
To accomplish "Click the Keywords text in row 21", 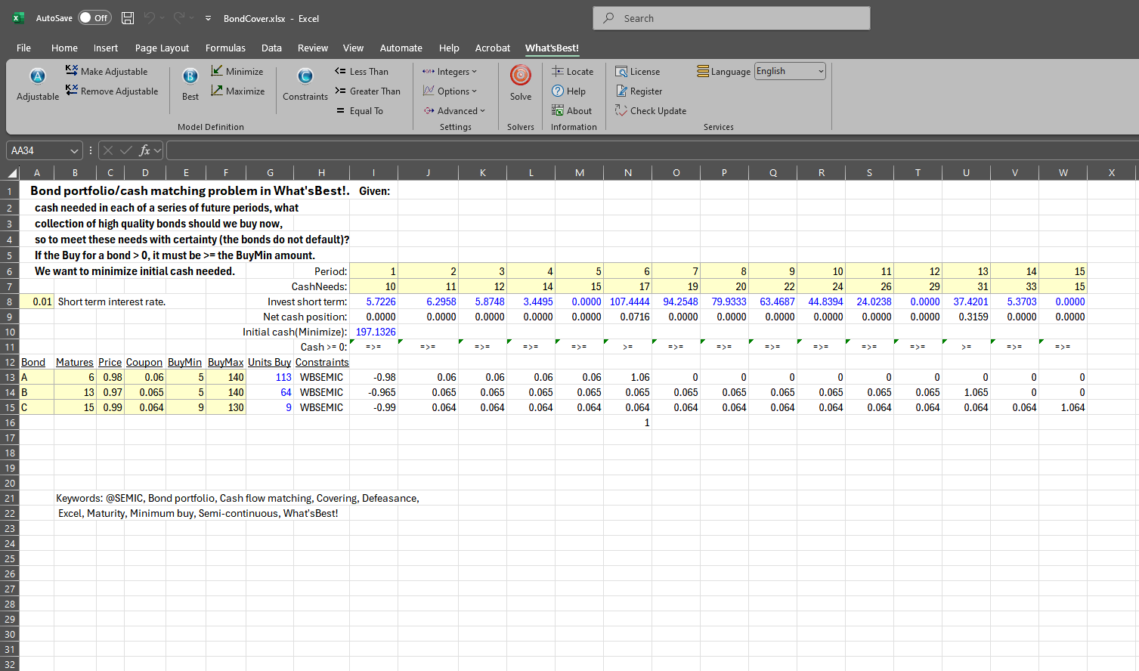I will pyautogui.click(x=237, y=498).
